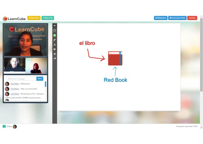Click the red book image on the whiteboard

point(115,58)
